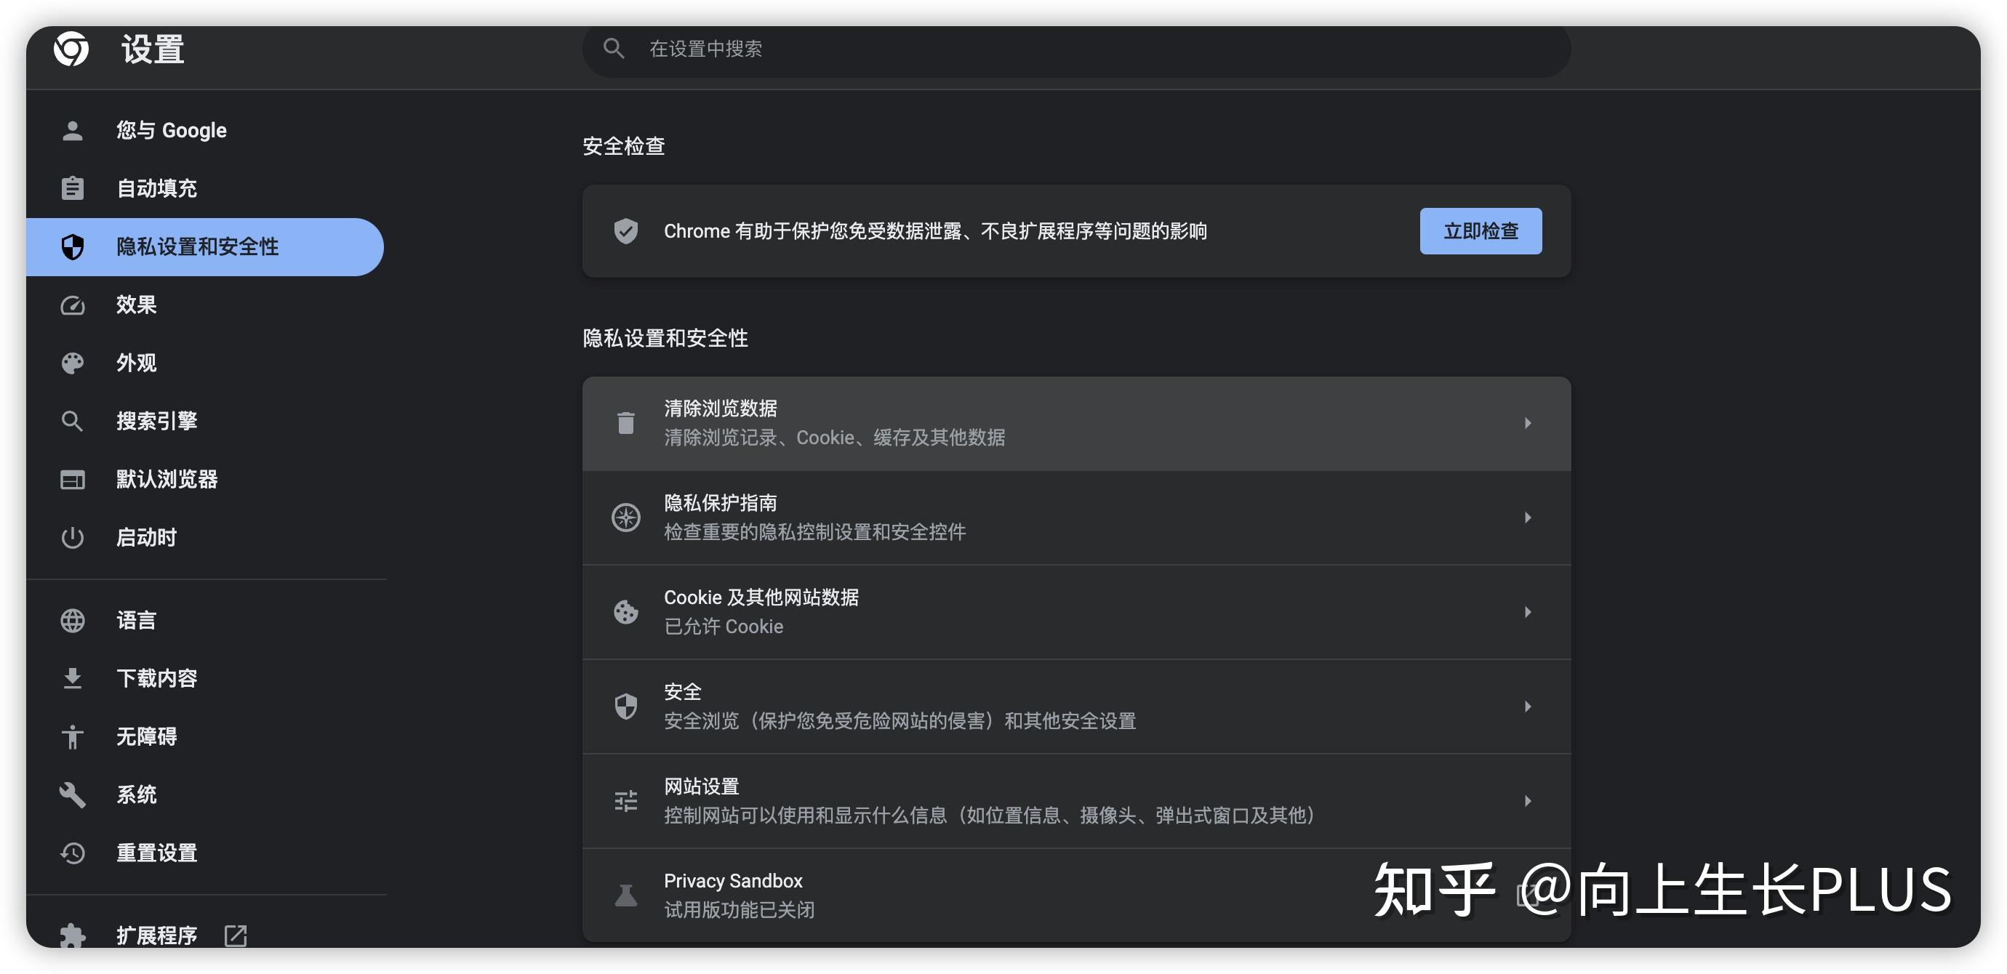The width and height of the screenshot is (2007, 974).
Task: Click the search magnifier in the settings search bar
Action: [x=614, y=48]
